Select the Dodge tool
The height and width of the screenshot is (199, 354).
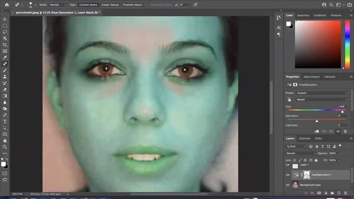tap(5, 108)
